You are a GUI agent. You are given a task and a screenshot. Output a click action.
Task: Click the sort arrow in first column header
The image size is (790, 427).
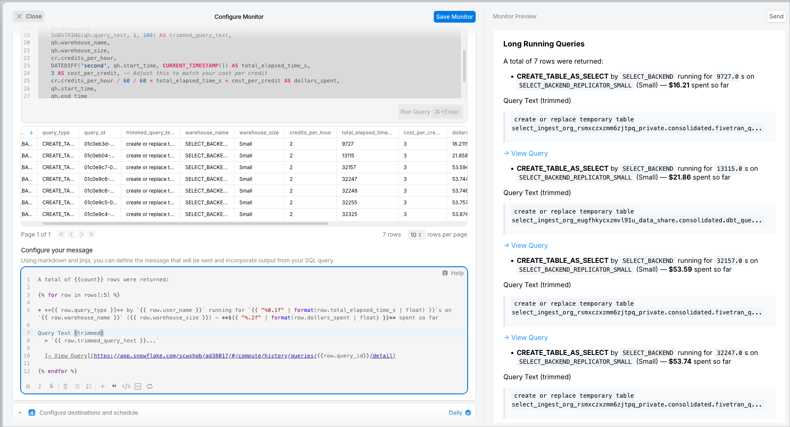tap(31, 132)
